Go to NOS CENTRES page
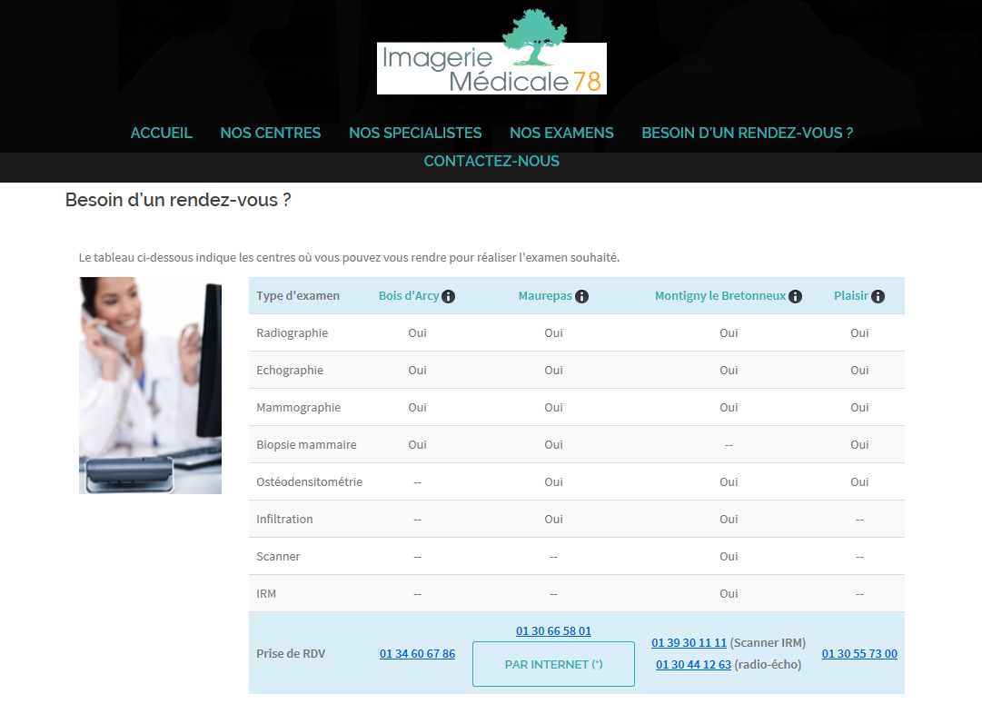 point(271,133)
